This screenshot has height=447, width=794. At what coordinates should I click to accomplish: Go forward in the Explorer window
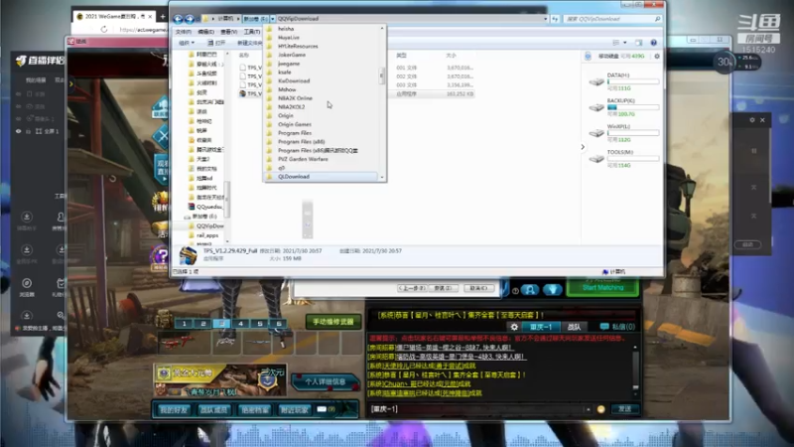point(190,19)
